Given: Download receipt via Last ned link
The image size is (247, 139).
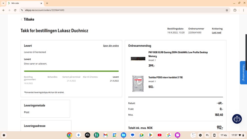Looking at the screenshot, I should [x=216, y=32].
